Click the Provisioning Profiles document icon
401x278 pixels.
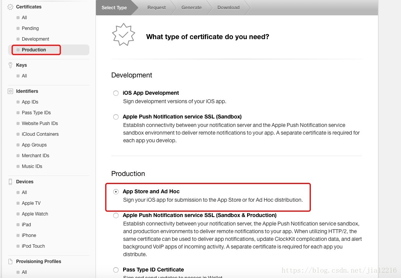click(x=10, y=262)
